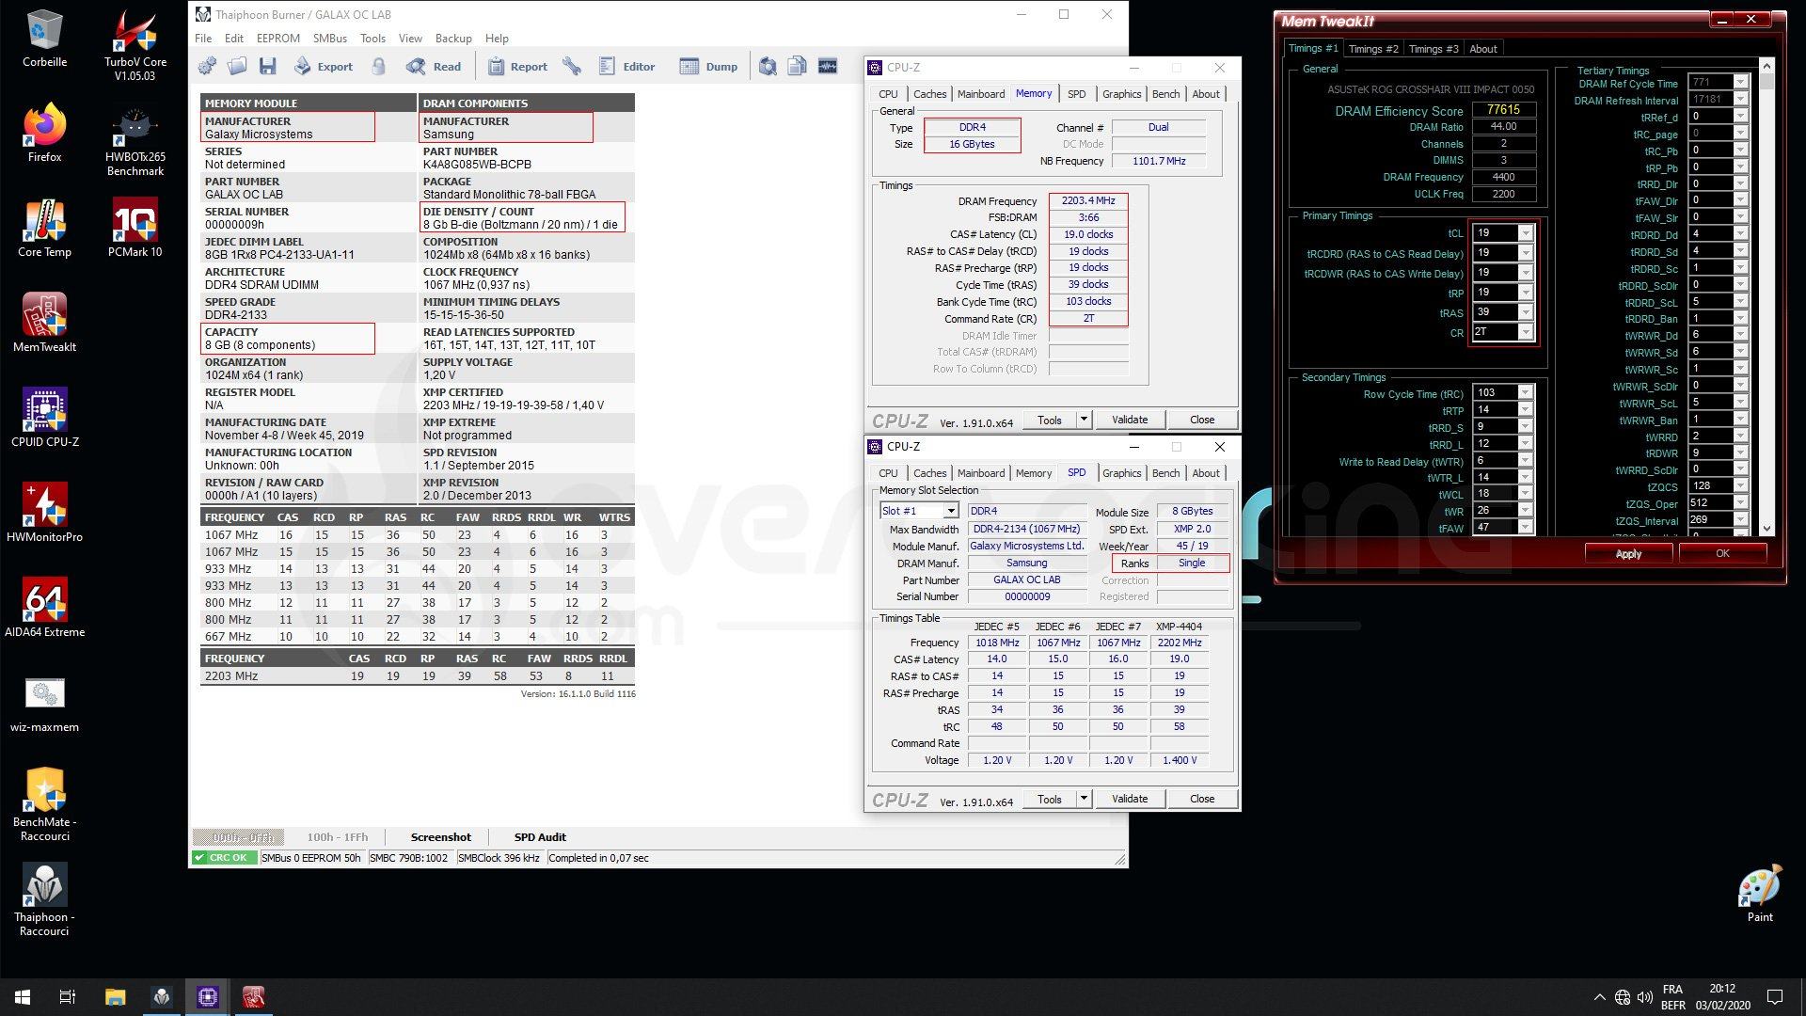Expand tZQCS dropdown in MemTweakIt
This screenshot has width=1806, height=1016.
[x=1740, y=486]
